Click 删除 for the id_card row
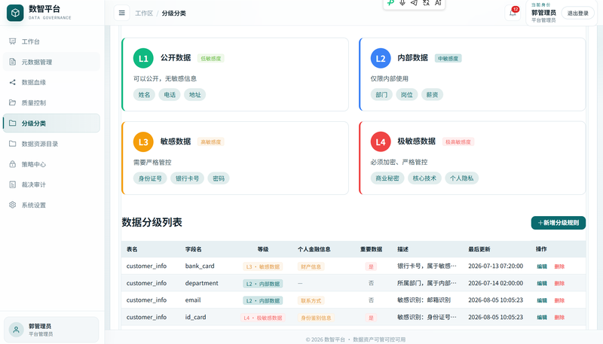This screenshot has height=344, width=603. 559,318
